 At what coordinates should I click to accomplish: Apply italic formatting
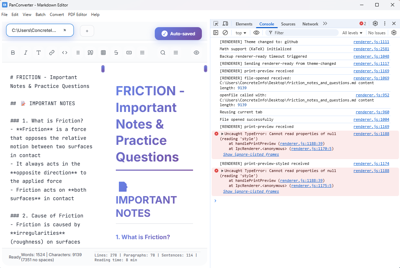pyautogui.click(x=25, y=53)
